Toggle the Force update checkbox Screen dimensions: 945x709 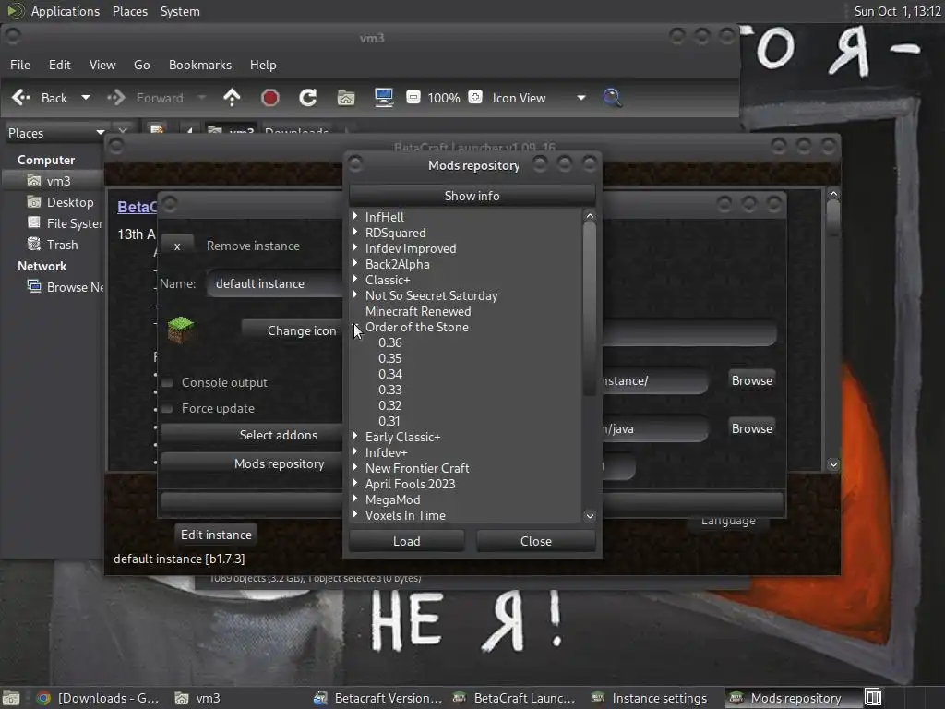(x=168, y=408)
